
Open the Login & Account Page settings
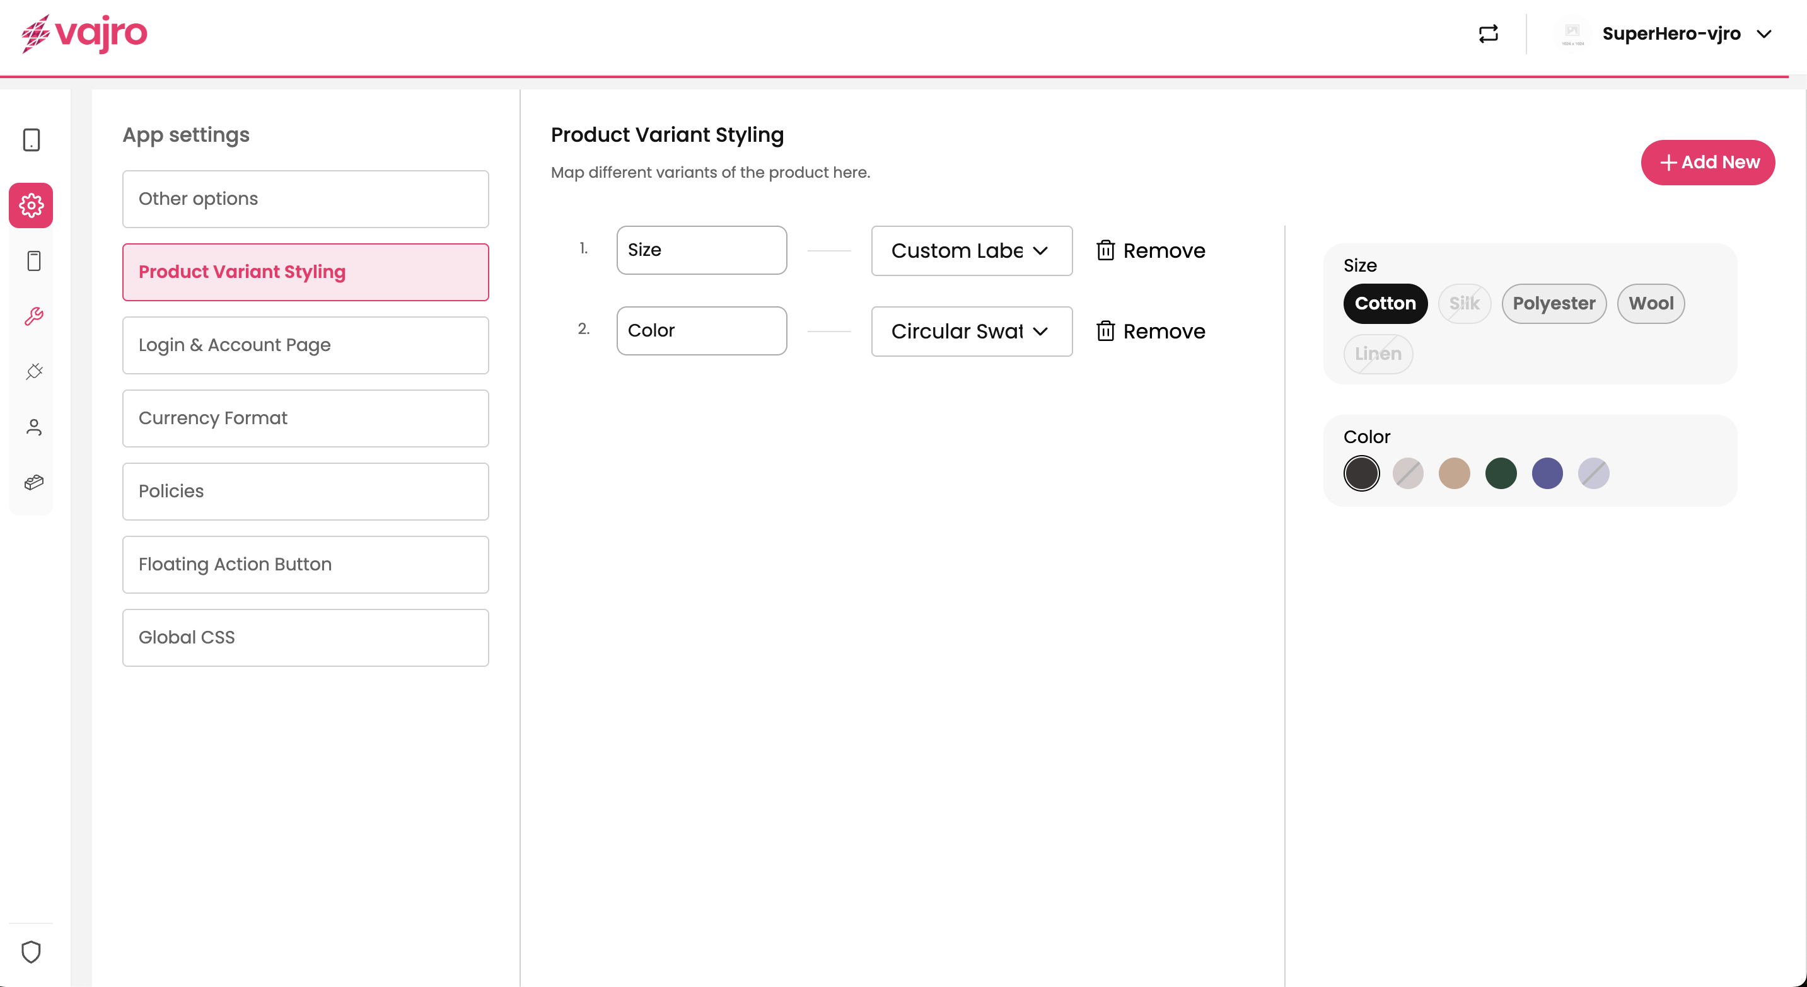pyautogui.click(x=305, y=345)
